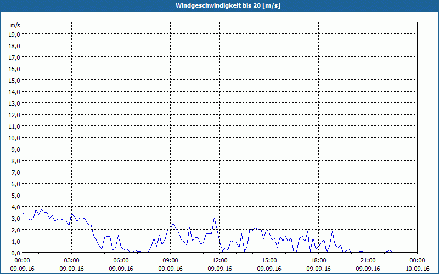Select the "m/s" unit label on the y-axis

click(x=15, y=25)
